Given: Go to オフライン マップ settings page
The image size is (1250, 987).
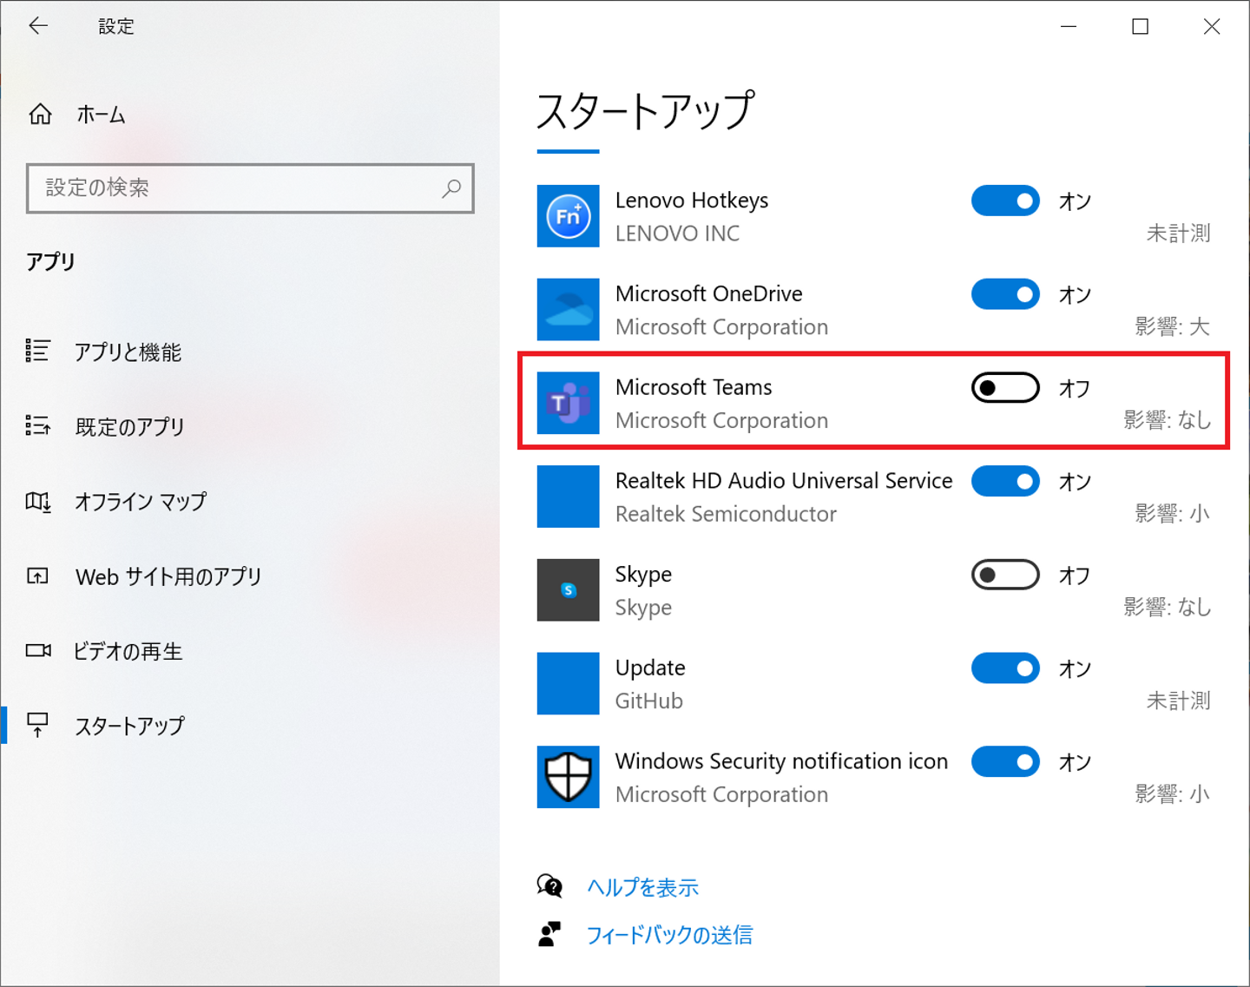Looking at the screenshot, I should [x=140, y=502].
